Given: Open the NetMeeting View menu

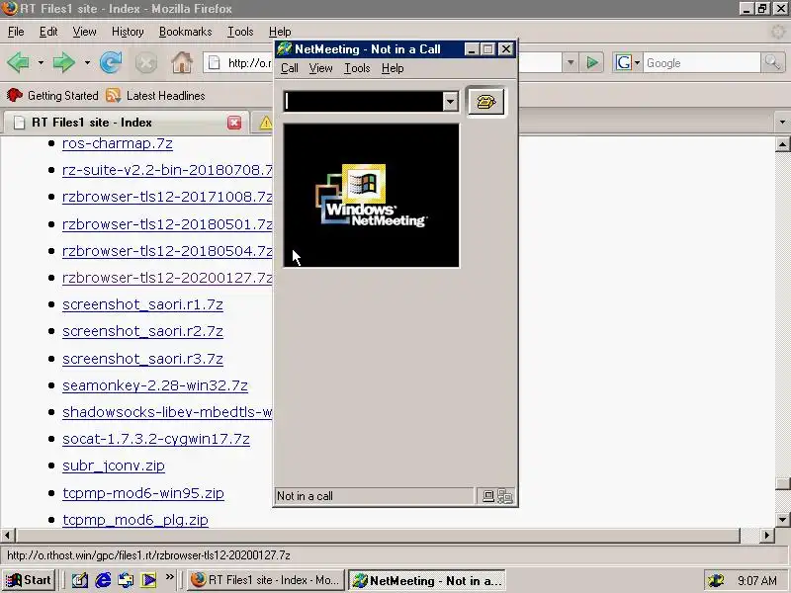Looking at the screenshot, I should click(320, 68).
